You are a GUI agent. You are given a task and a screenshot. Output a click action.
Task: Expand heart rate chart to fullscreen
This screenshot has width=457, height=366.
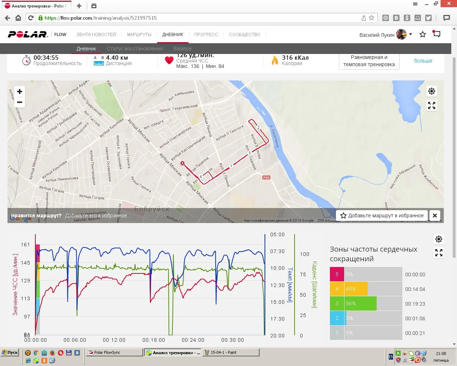point(439,253)
